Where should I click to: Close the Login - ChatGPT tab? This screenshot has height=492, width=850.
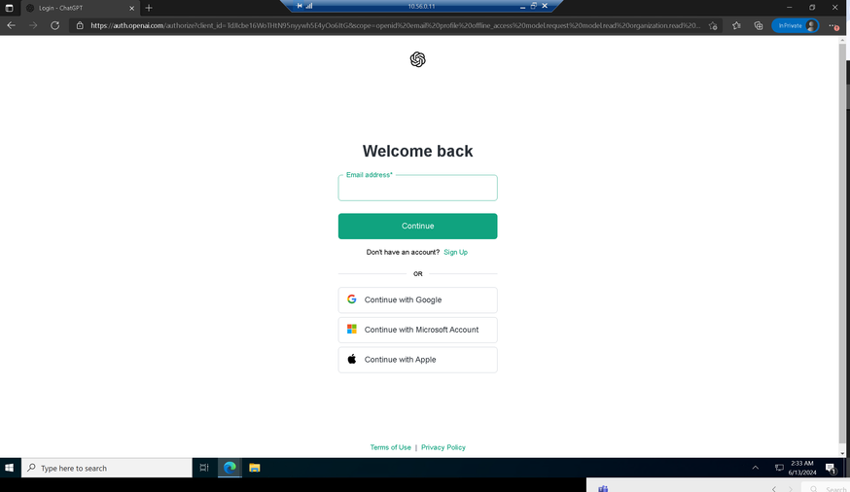point(131,8)
